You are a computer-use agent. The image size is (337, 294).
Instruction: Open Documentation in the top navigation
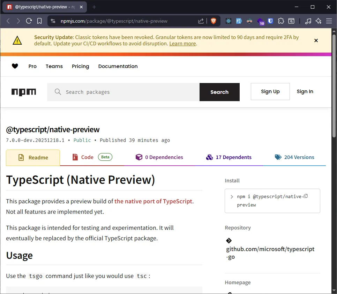coord(118,66)
